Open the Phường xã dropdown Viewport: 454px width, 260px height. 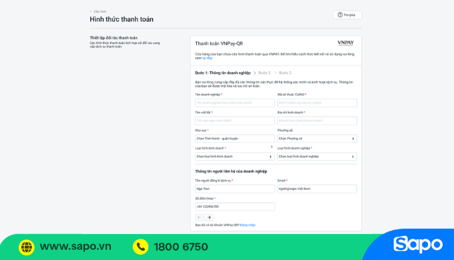click(x=317, y=139)
